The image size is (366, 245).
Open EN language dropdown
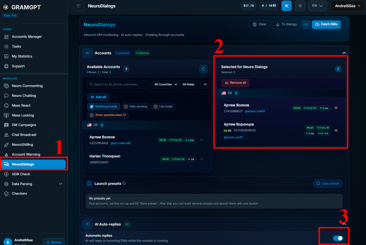click(317, 6)
